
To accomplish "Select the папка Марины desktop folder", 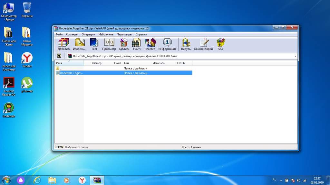I will [x=27, y=37].
